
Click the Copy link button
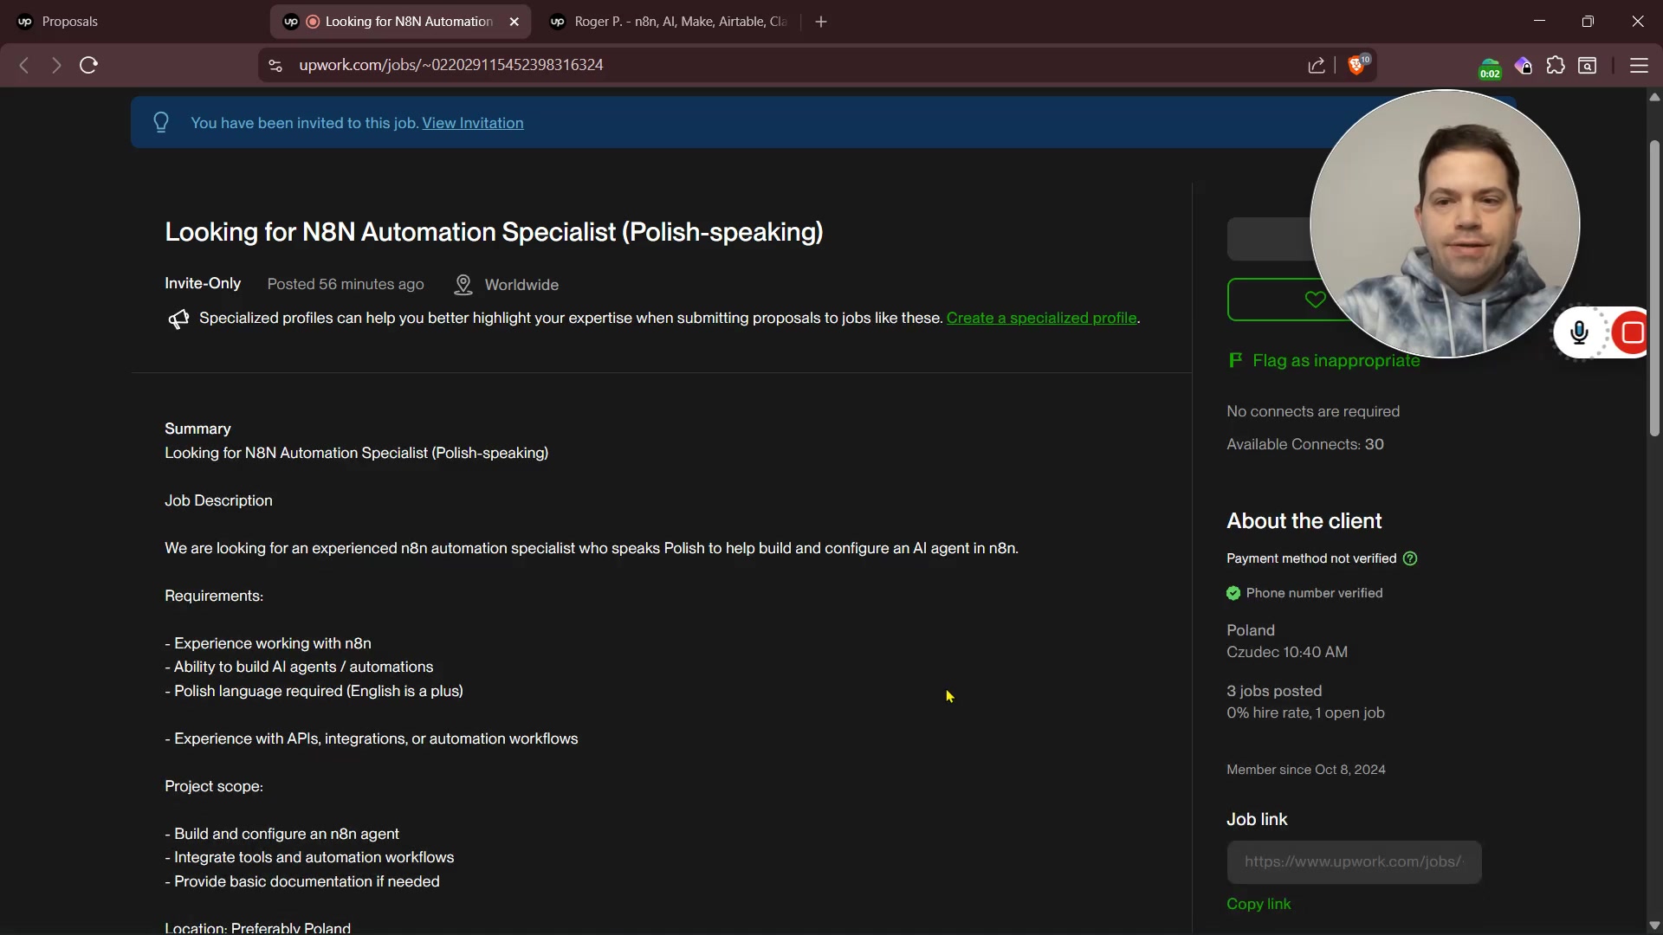coord(1259,904)
